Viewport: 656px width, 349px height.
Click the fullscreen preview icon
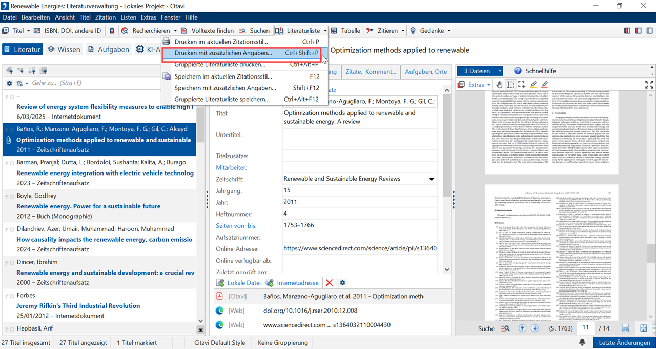(x=649, y=85)
